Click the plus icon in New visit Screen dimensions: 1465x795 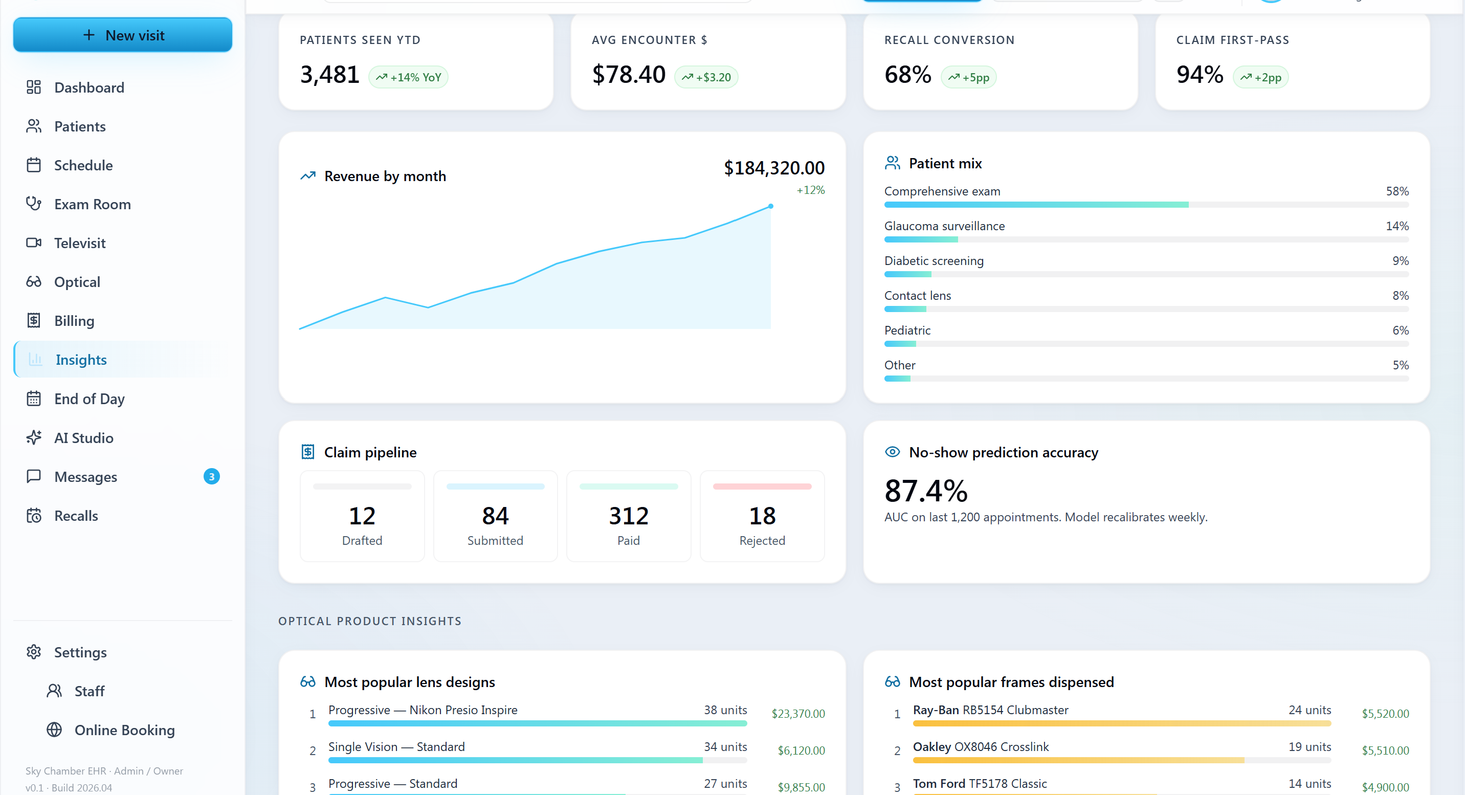[x=88, y=35]
